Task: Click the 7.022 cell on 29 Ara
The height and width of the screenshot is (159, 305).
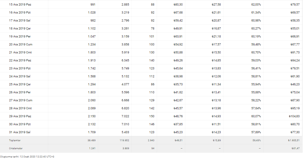Action: 125,116
